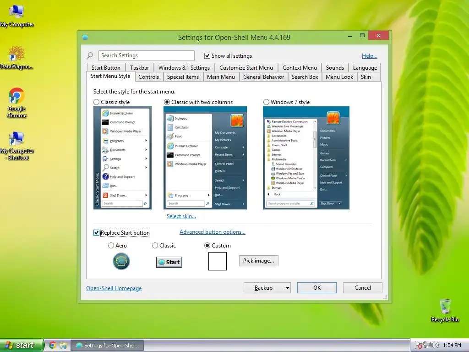Minimize the Open-Shell settings window

[350, 36]
